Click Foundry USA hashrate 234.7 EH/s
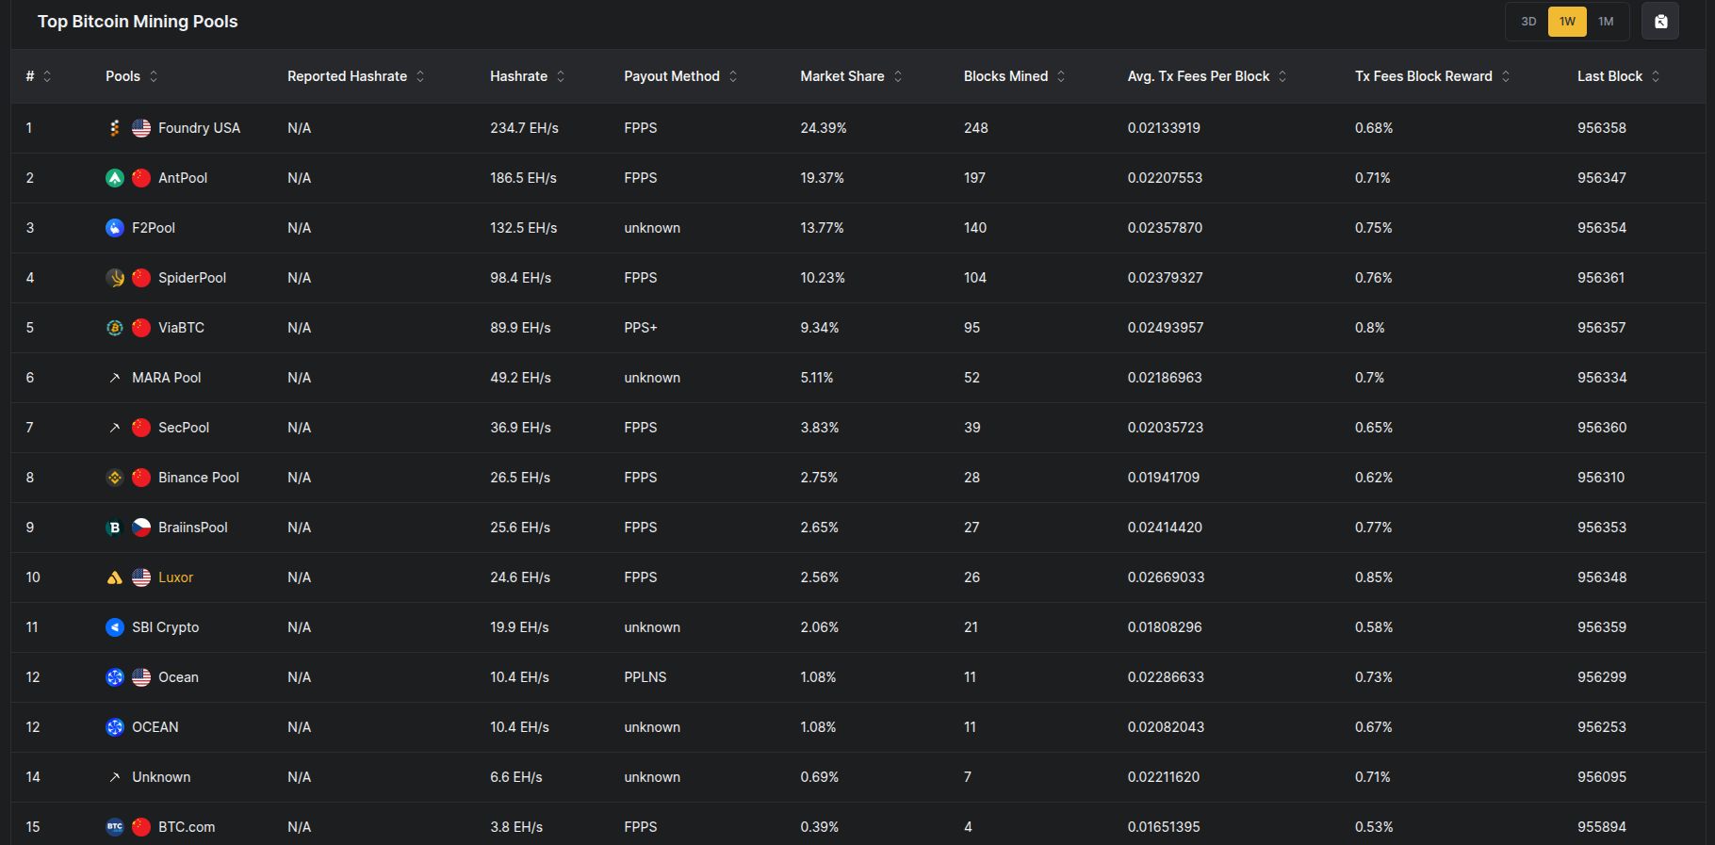1715x845 pixels. point(524,128)
